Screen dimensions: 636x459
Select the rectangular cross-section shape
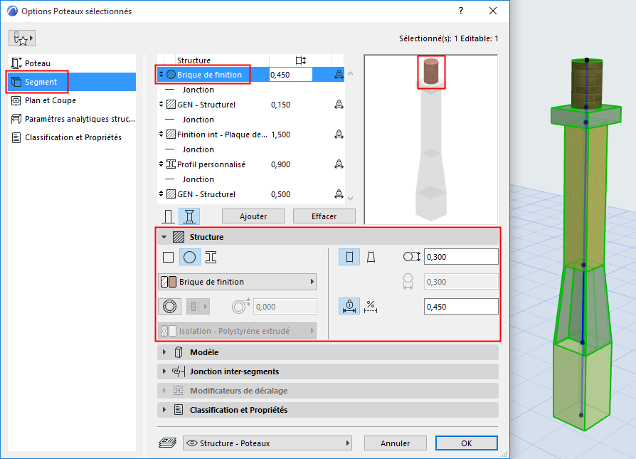point(169,257)
